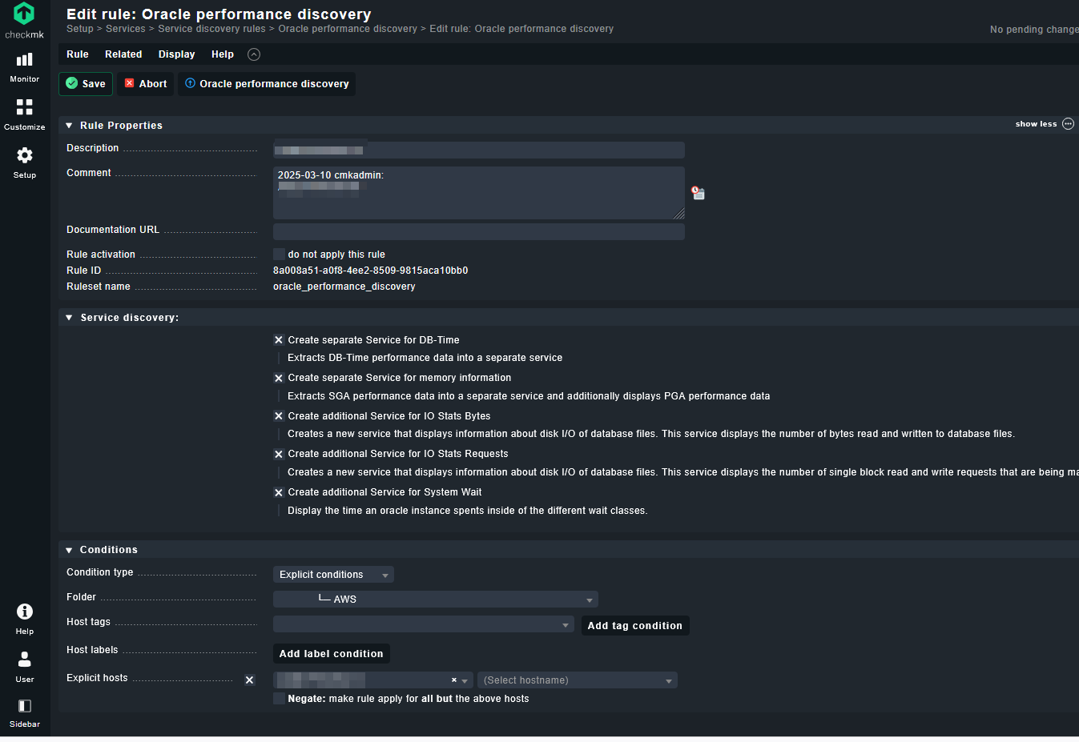Open the Customize sidebar menu
The width and height of the screenshot is (1079, 742).
[25, 113]
